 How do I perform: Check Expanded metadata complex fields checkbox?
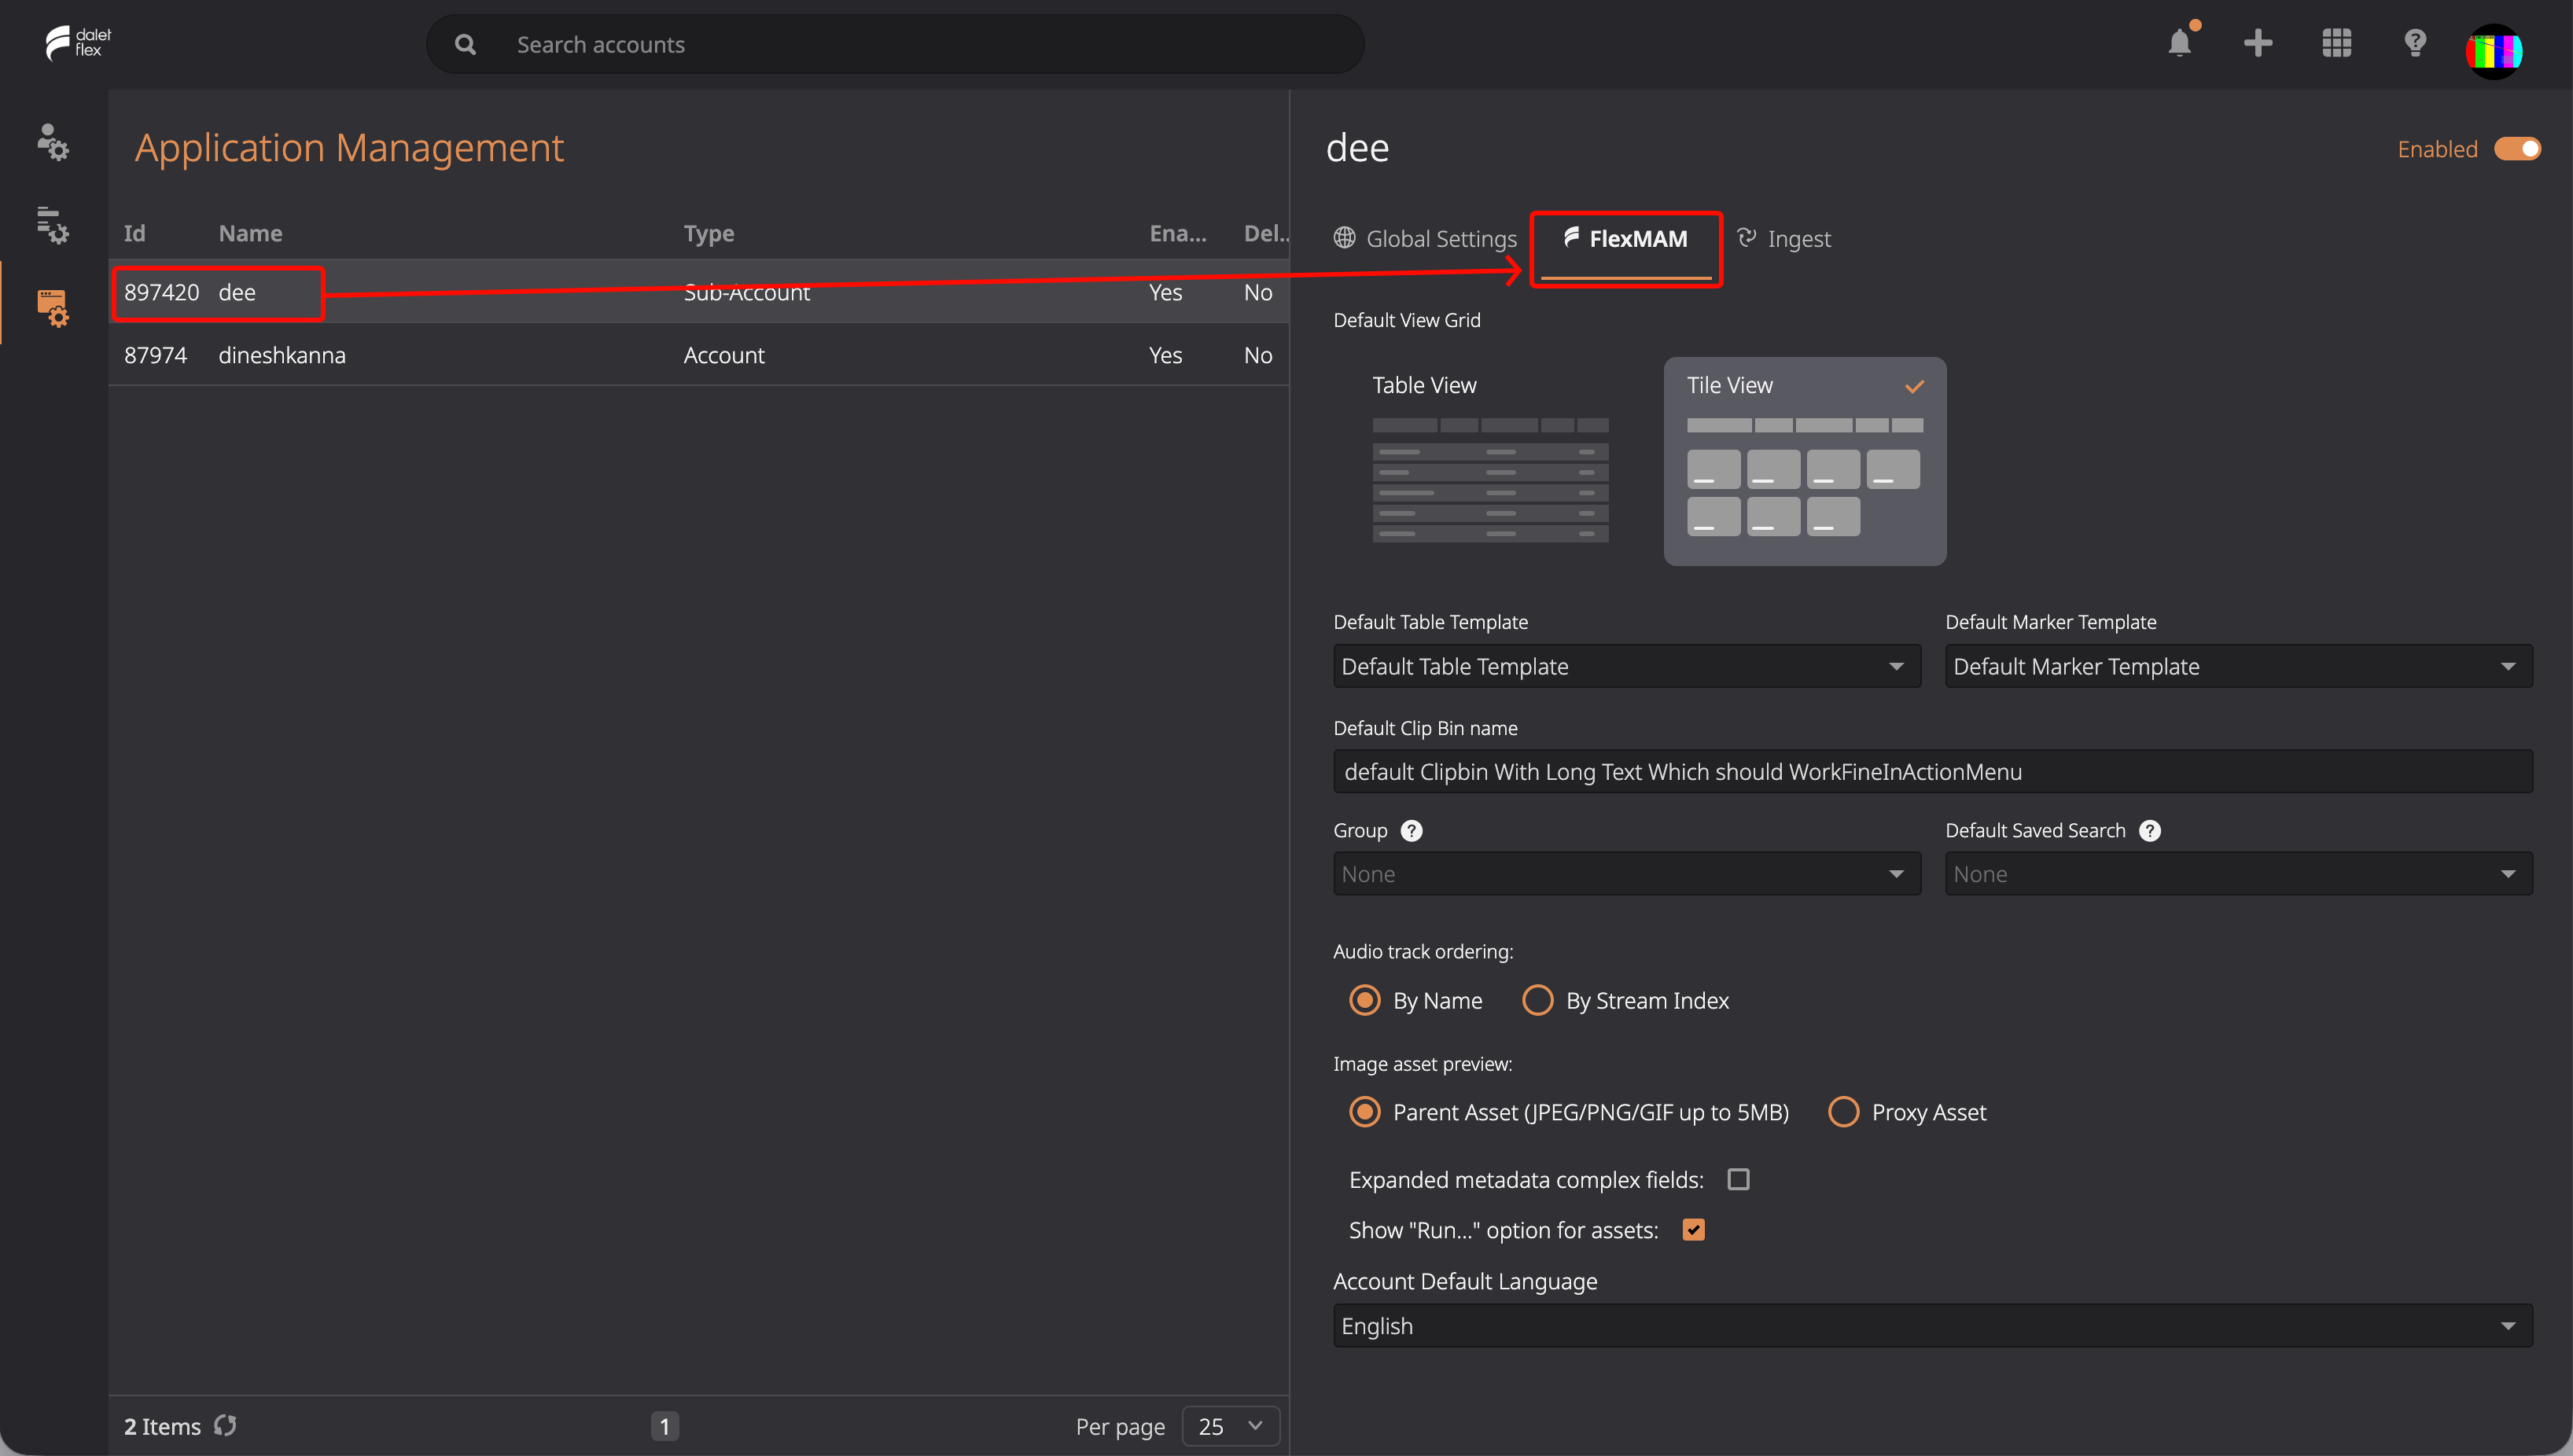(1738, 1179)
